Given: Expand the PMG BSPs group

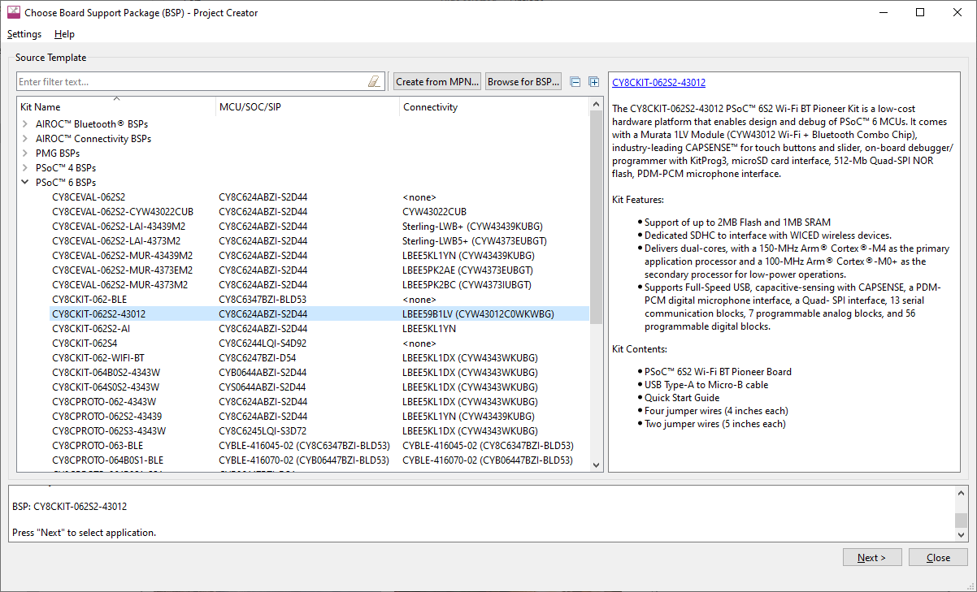Looking at the screenshot, I should pos(24,153).
